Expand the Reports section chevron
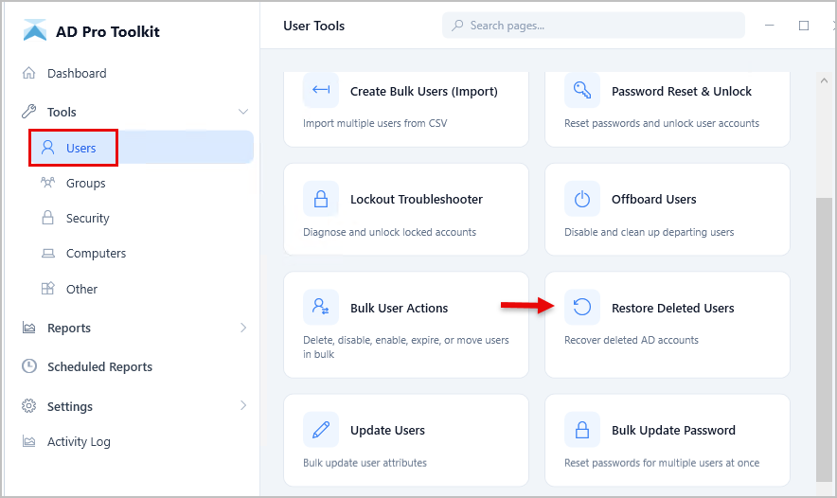The height and width of the screenshot is (498, 837). point(243,328)
